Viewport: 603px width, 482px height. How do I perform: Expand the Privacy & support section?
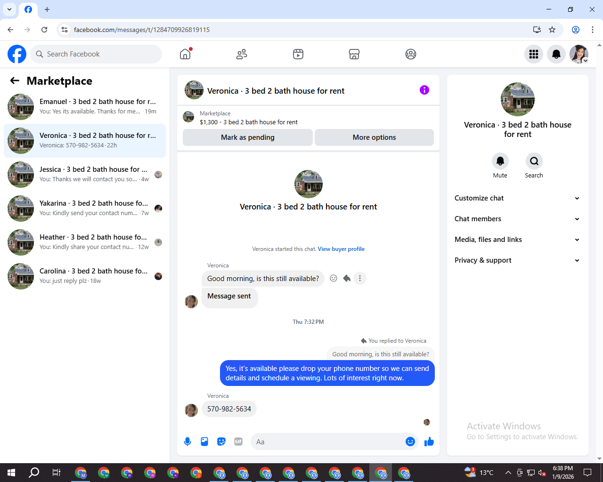pyautogui.click(x=518, y=260)
